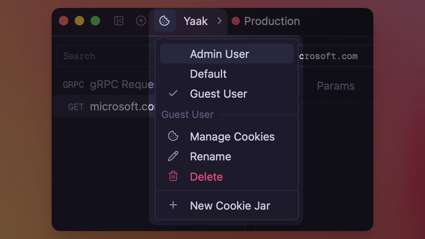
Task: Click the plus circle create icon
Action: (141, 21)
